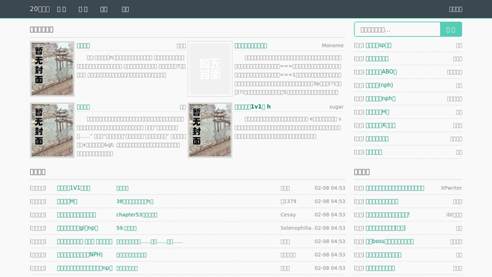Click the author text ending "1379"
This screenshot has width=492, height=277.
coord(288,201)
